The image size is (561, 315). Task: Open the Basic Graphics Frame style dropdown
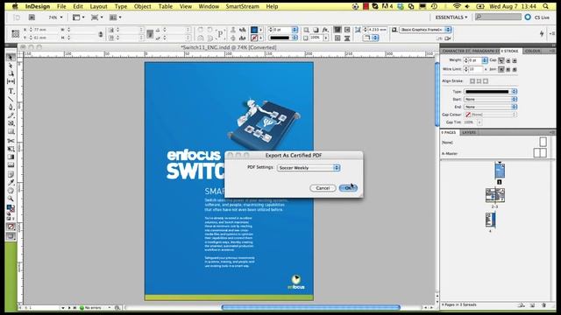point(424,30)
